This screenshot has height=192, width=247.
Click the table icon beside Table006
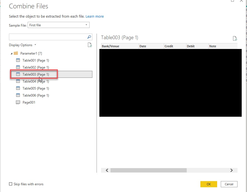click(18, 95)
